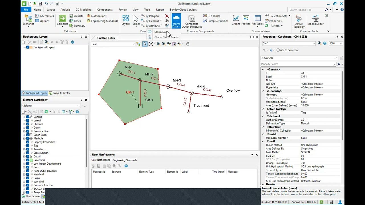Switch to the Engineering Standards tab

[125, 160]
